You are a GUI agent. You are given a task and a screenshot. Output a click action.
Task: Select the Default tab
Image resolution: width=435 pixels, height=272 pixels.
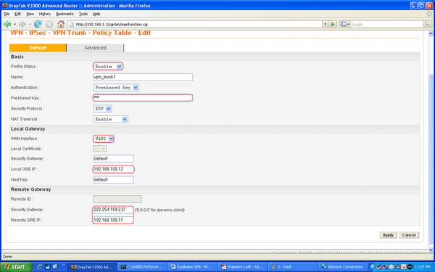(x=38, y=48)
